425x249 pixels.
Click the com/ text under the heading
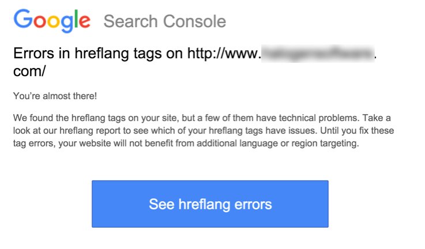29,71
